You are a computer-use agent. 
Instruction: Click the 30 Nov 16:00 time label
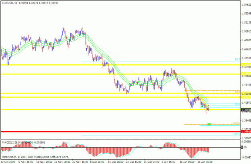coord(80,162)
